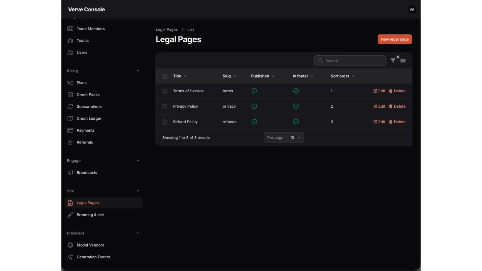Open the Per page dropdown

click(x=295, y=138)
